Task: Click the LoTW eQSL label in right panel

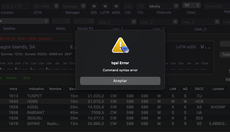Action: point(186,47)
